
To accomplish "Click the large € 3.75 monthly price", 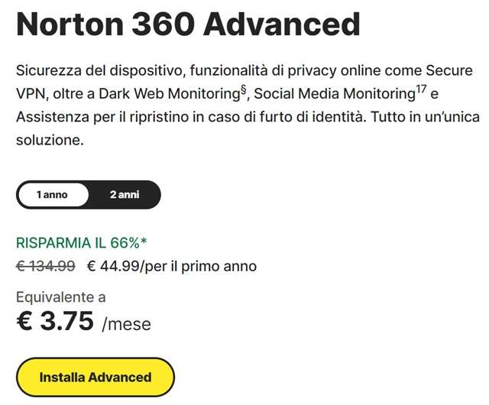I will [x=54, y=322].
